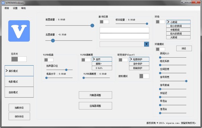Toggle the 胆机模拟 tube simulator switch
This screenshot has height=128, width=202.
(144, 76)
